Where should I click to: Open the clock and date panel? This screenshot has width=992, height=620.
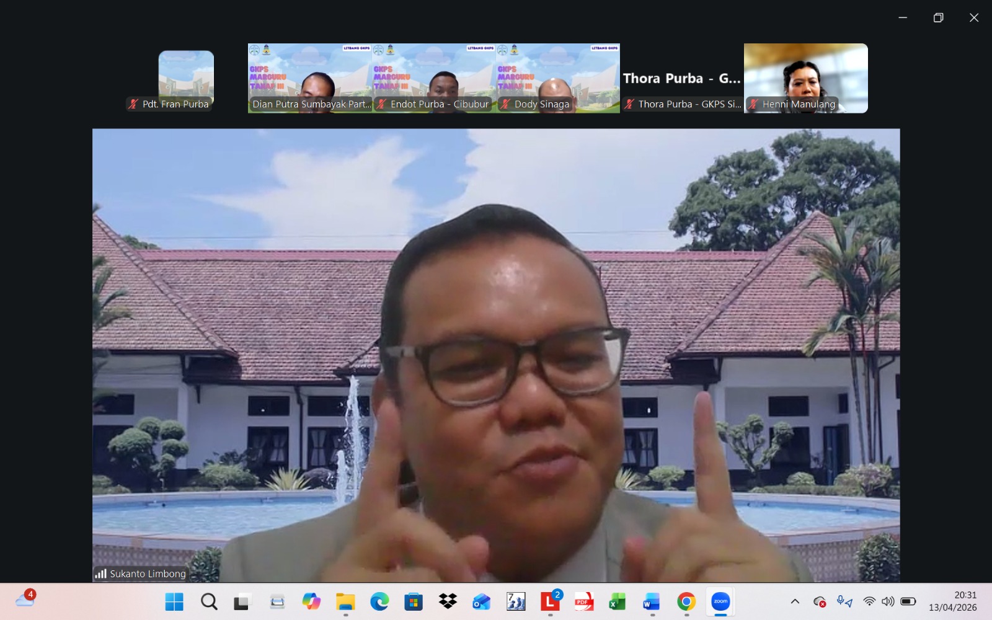click(952, 601)
